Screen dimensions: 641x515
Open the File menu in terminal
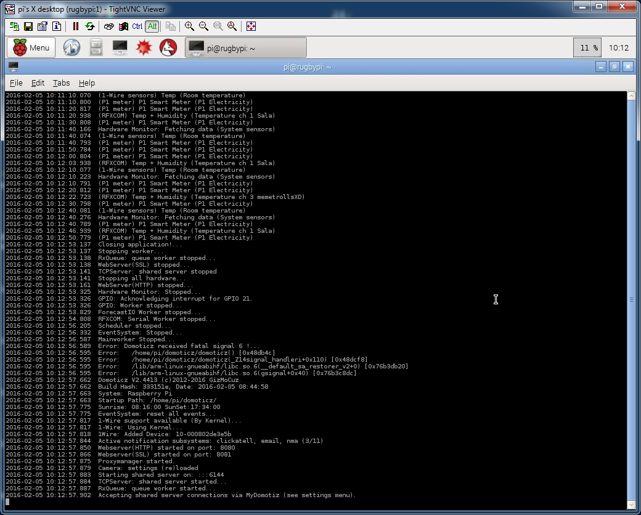[x=16, y=83]
